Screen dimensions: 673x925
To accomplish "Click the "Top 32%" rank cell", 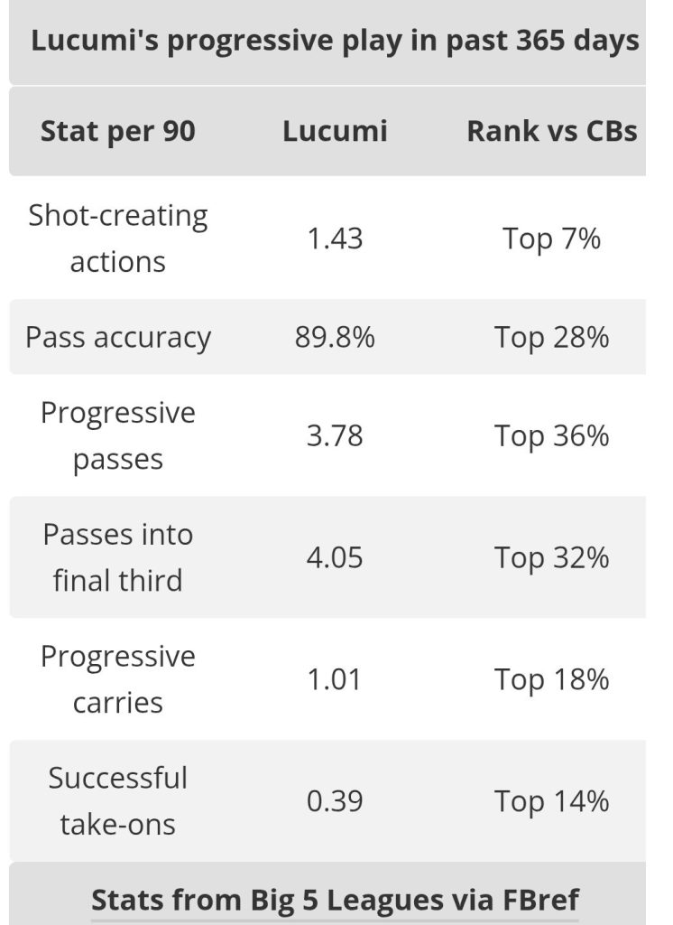I will tap(551, 556).
